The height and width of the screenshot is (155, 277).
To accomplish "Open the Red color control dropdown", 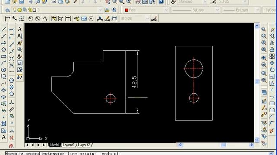I will (x=166, y=10).
